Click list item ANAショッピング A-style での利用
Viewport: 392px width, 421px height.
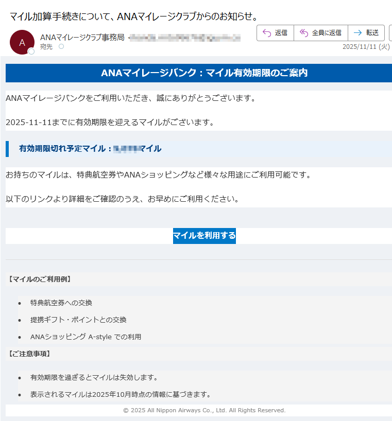pyautogui.click(x=86, y=337)
